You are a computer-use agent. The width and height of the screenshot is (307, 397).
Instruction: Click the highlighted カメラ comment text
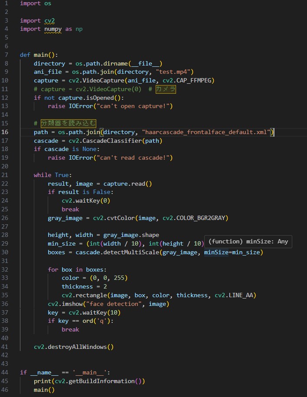coord(166,89)
